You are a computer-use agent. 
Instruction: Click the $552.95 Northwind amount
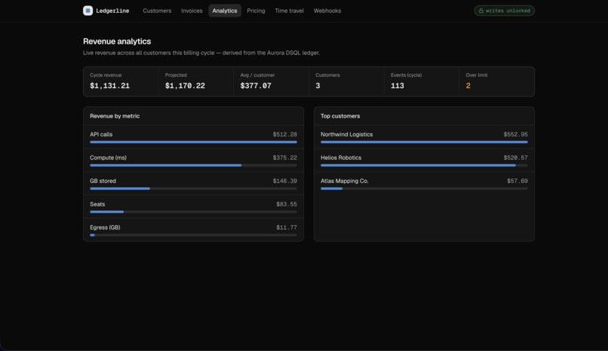click(516, 134)
